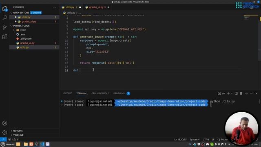Change end of line via LF
This screenshot has width=261, height=147.
tap(213, 140)
